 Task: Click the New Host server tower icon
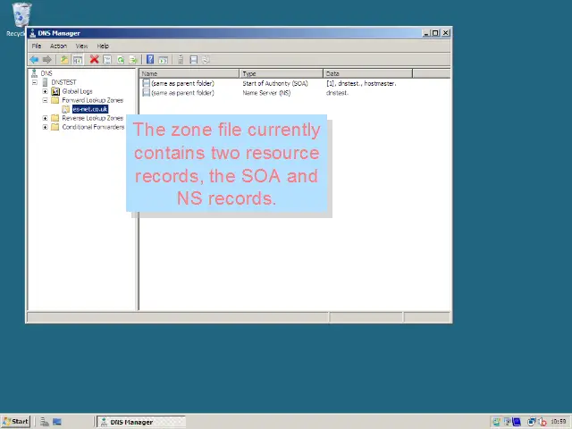point(181,60)
